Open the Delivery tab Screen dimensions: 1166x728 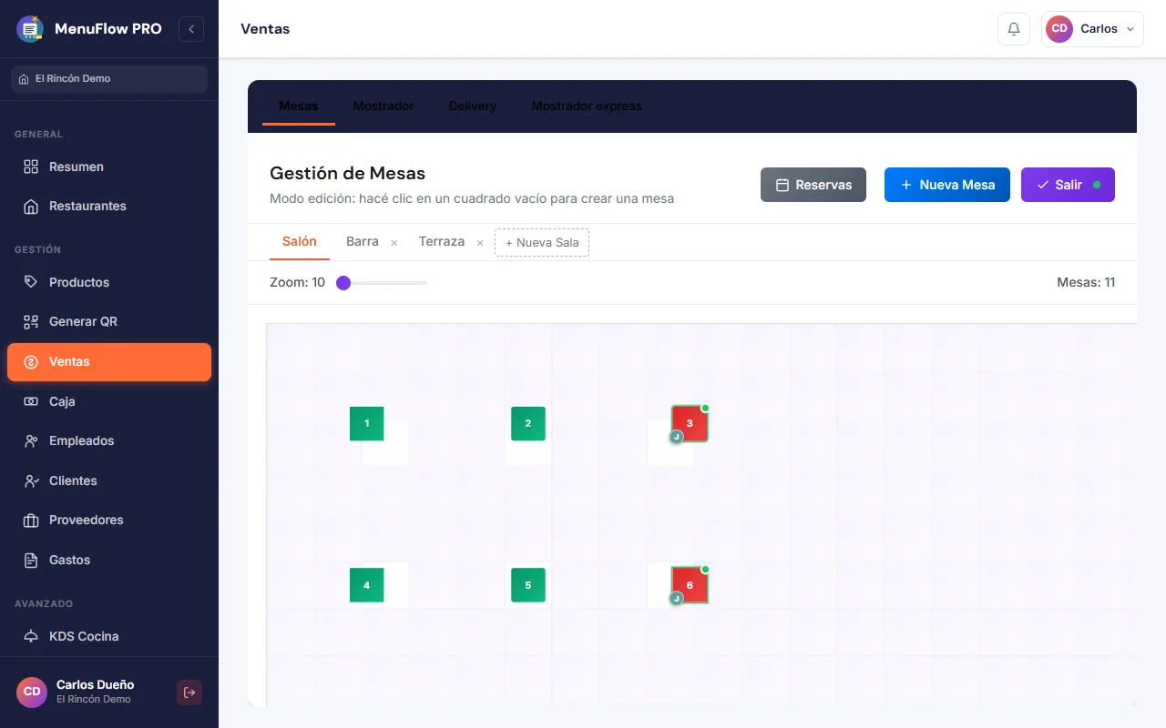tap(473, 106)
